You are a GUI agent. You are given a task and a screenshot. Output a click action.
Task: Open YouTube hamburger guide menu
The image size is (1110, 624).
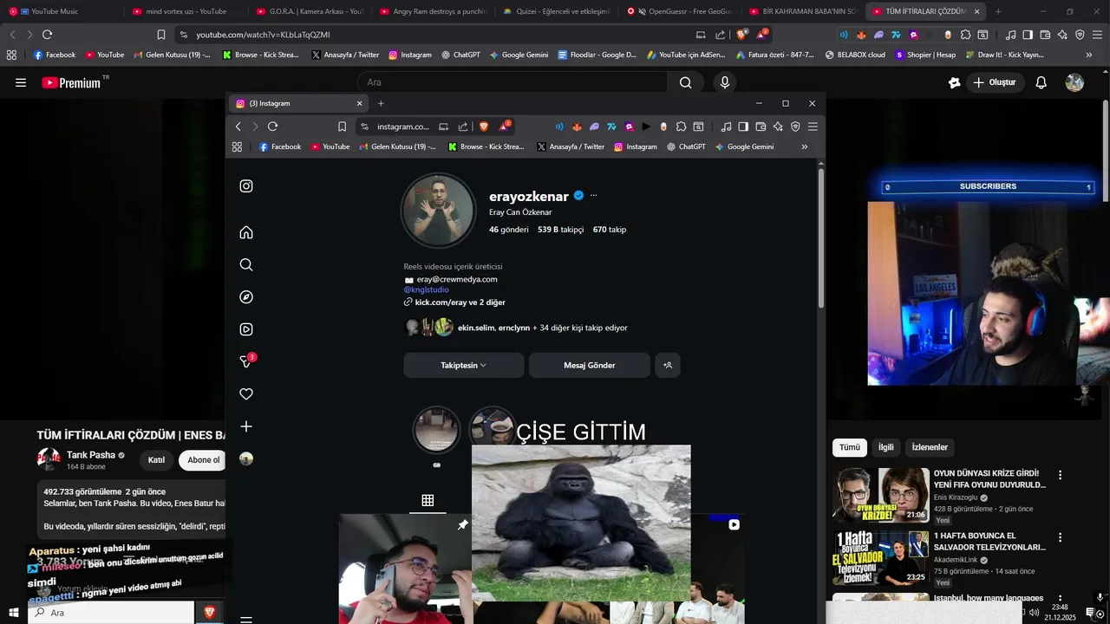point(21,82)
